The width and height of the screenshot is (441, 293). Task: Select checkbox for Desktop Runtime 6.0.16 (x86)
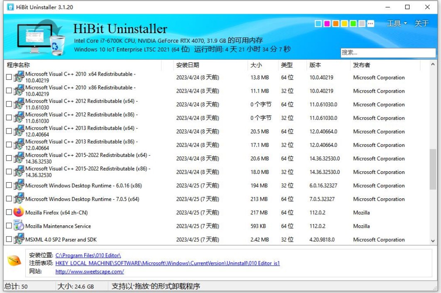click(x=9, y=185)
